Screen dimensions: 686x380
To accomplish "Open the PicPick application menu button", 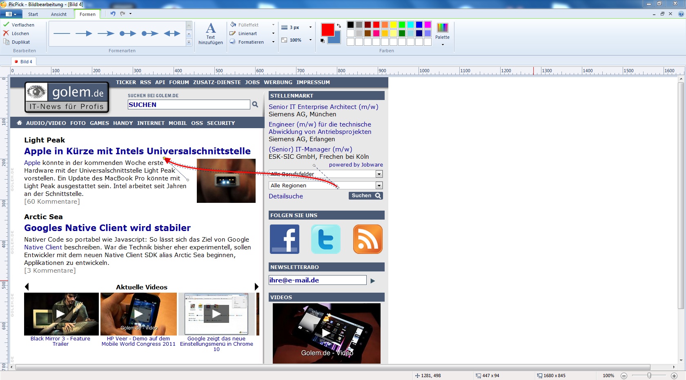I will [11, 14].
